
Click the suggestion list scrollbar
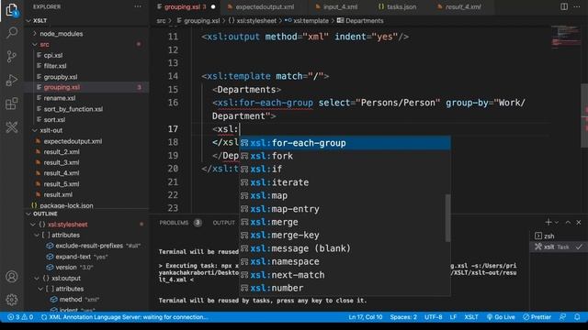click(447, 218)
